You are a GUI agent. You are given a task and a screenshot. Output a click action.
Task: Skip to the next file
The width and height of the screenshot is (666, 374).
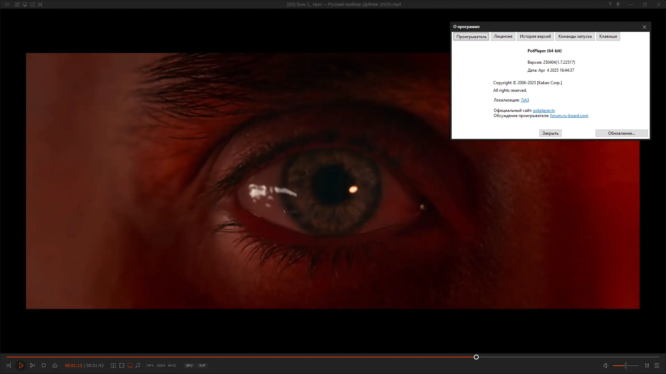point(32,365)
